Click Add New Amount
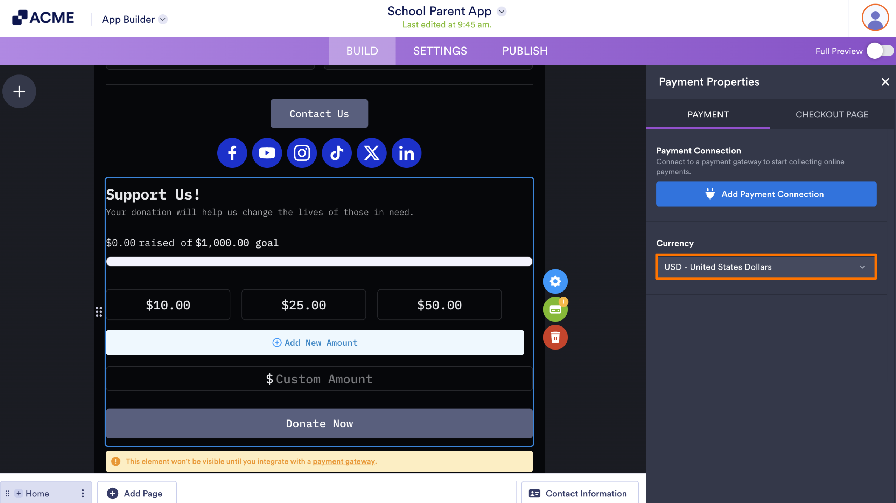Screen dimensions: 896x503 click(x=315, y=343)
